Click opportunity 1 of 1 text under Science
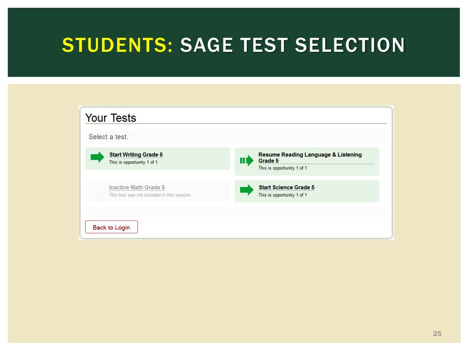This screenshot has width=469, height=352. [282, 195]
